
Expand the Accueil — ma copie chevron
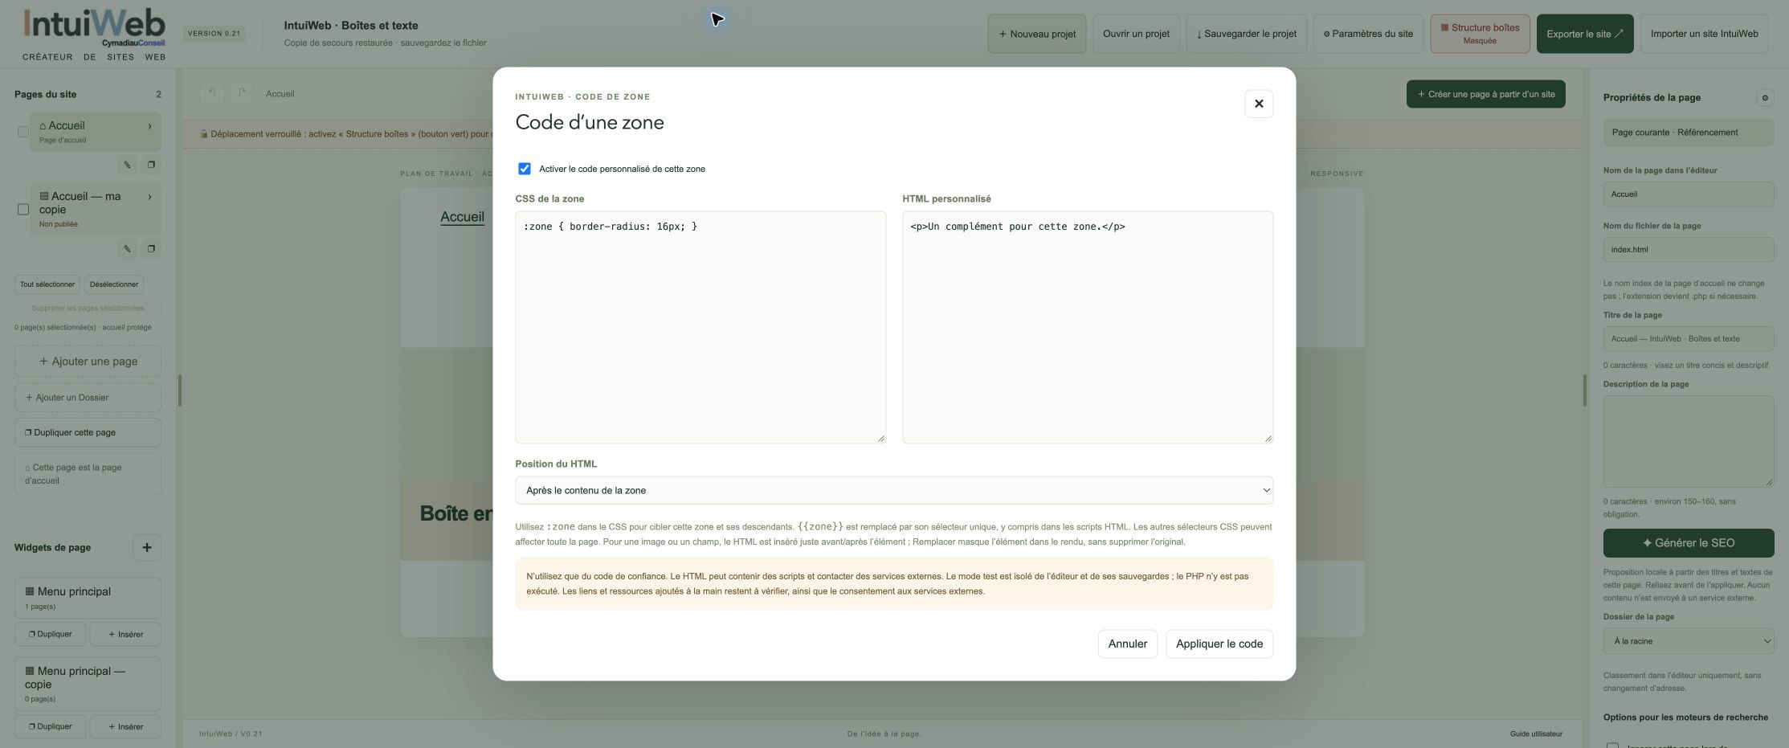tap(149, 197)
